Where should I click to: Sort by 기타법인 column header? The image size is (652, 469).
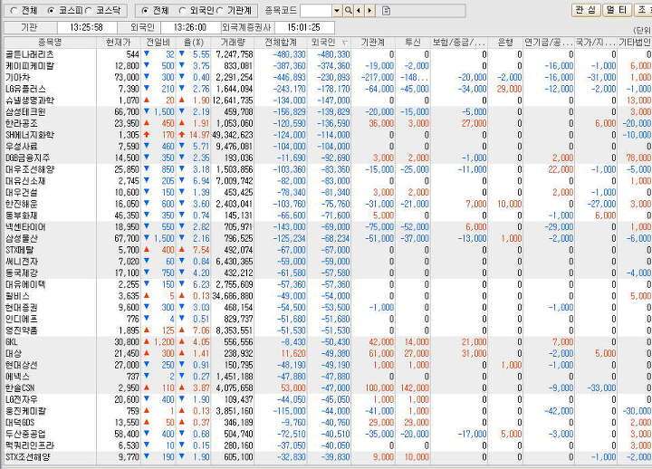click(635, 43)
